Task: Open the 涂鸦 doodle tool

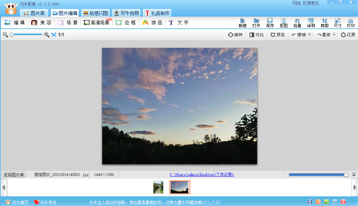Action: 311,23
